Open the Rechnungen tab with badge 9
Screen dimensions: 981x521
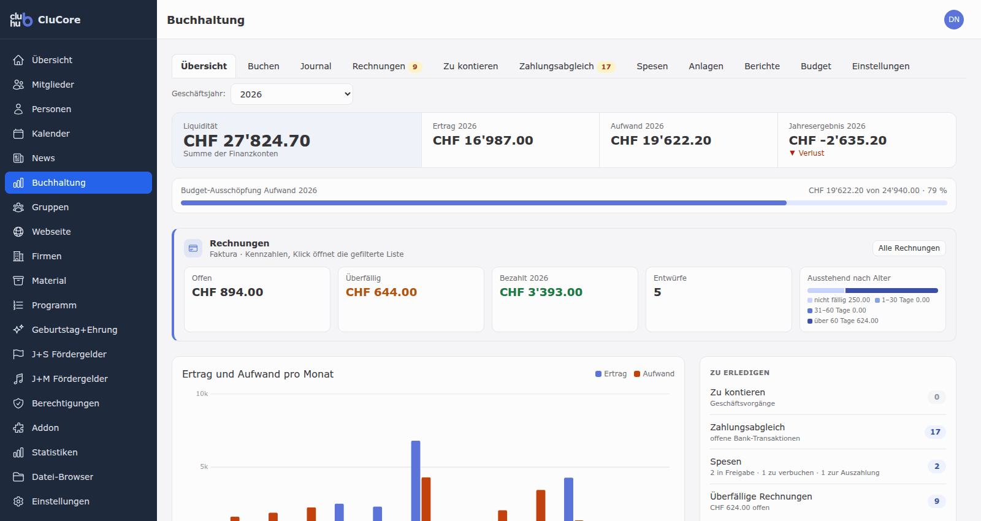click(387, 66)
